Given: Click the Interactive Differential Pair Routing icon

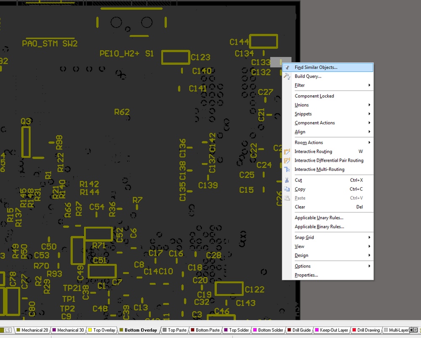Looking at the screenshot, I should coord(287,160).
